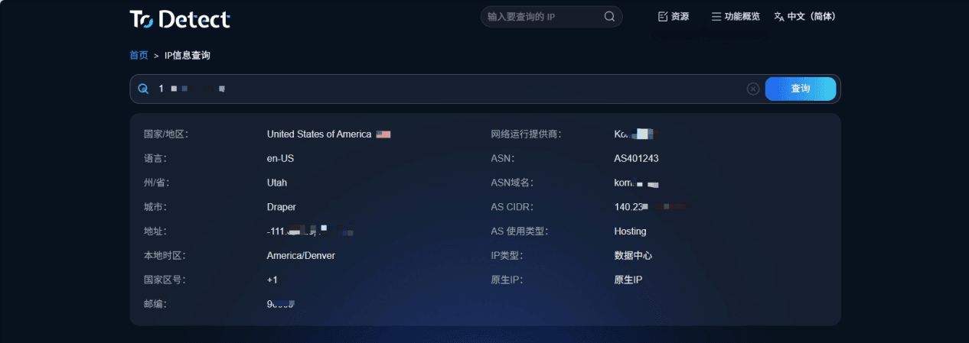Click the language value en-US
The height and width of the screenshot is (343, 969).
click(280, 159)
